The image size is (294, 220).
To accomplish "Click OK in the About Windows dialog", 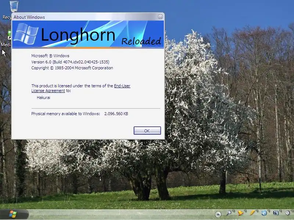I will [147, 131].
